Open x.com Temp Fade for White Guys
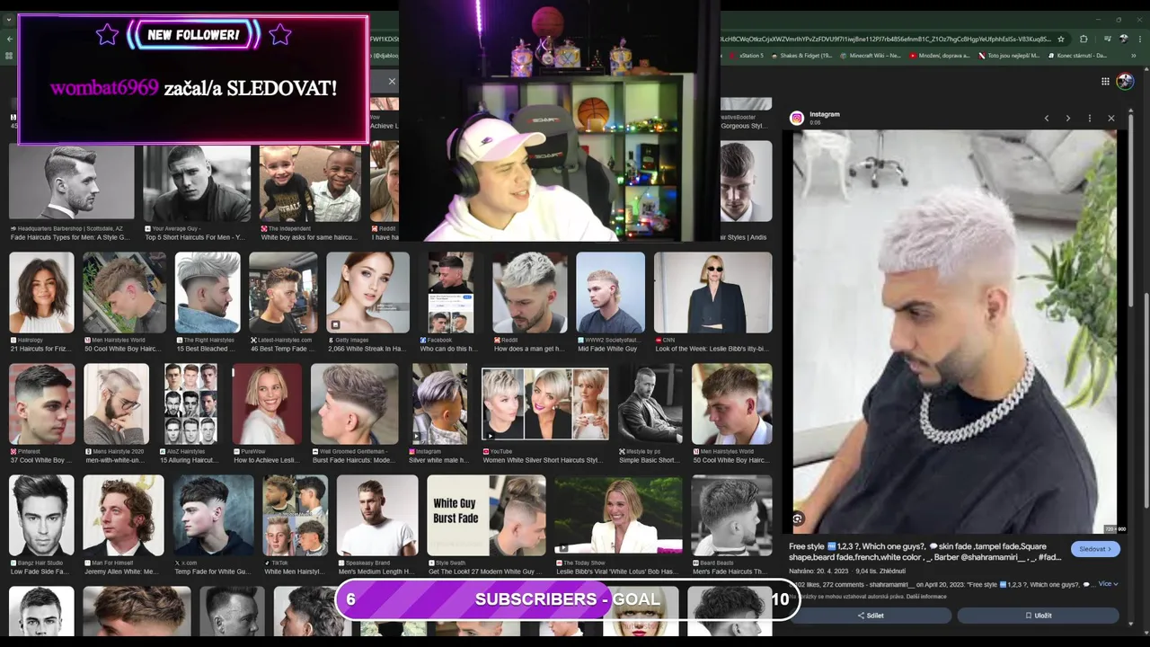This screenshot has width=1150, height=647. (x=213, y=516)
